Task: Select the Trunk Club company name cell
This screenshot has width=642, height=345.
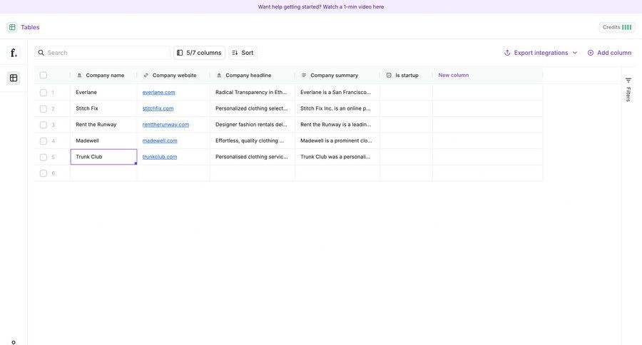Action: pyautogui.click(x=103, y=157)
